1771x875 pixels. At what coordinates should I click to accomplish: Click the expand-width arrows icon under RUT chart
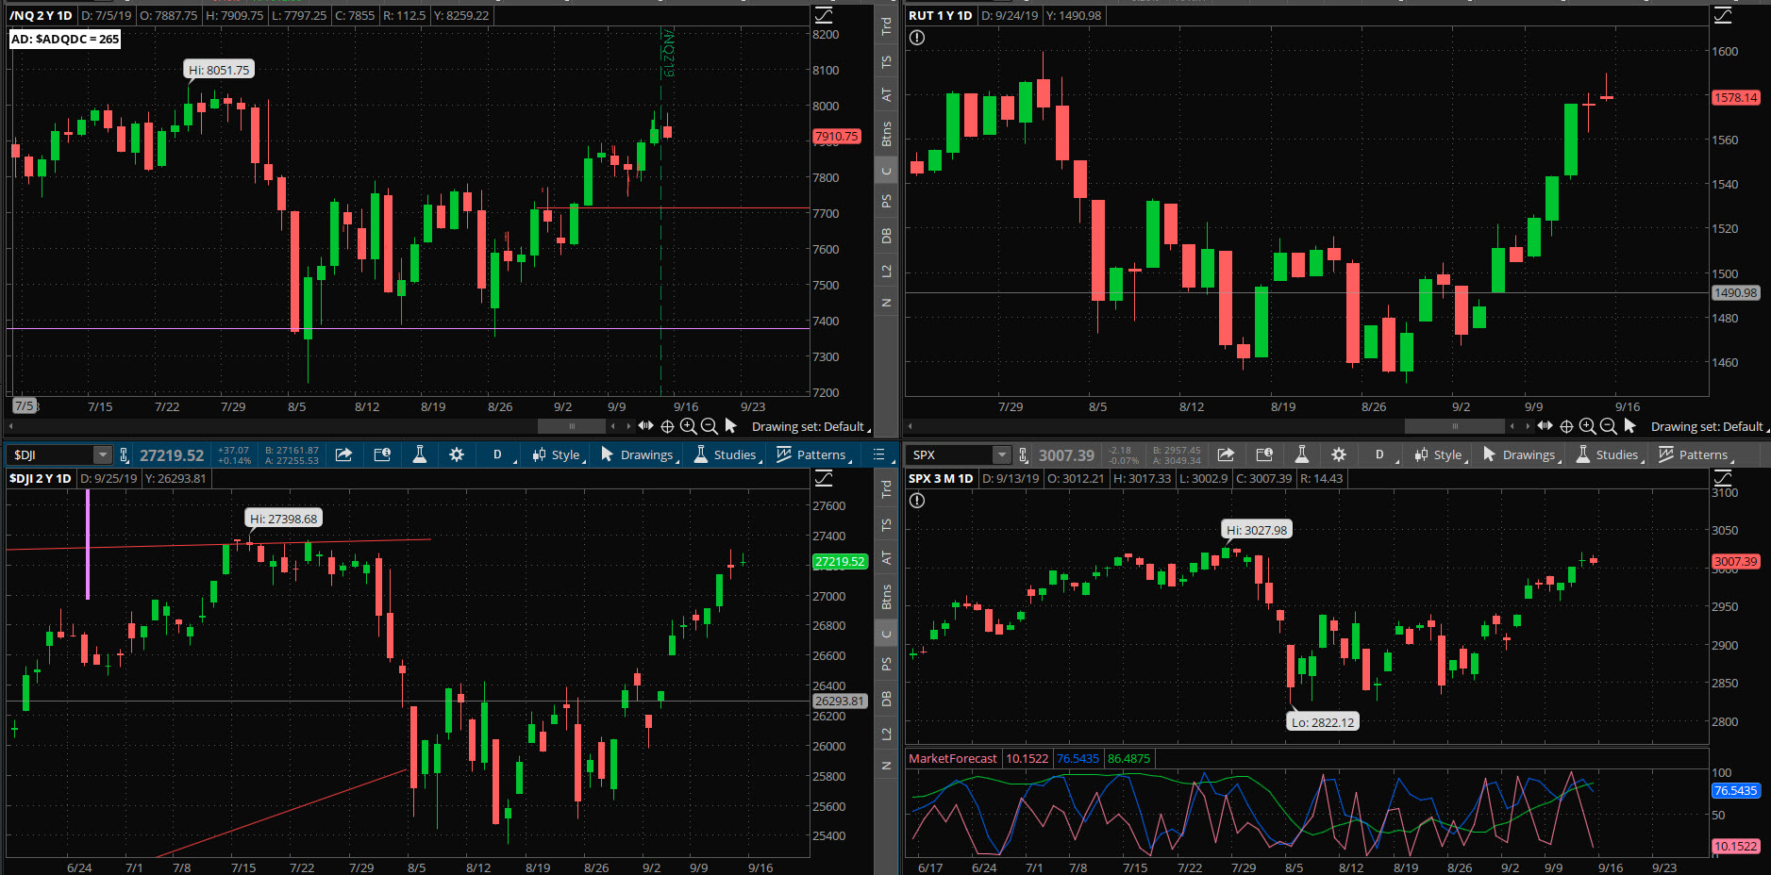point(1545,426)
